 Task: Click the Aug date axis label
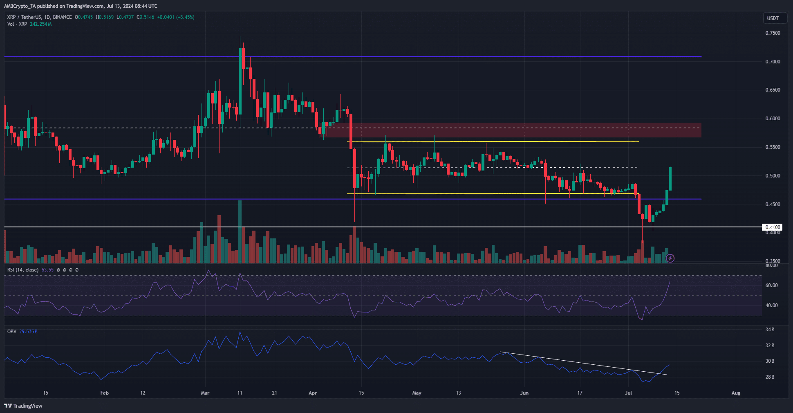tap(736, 393)
